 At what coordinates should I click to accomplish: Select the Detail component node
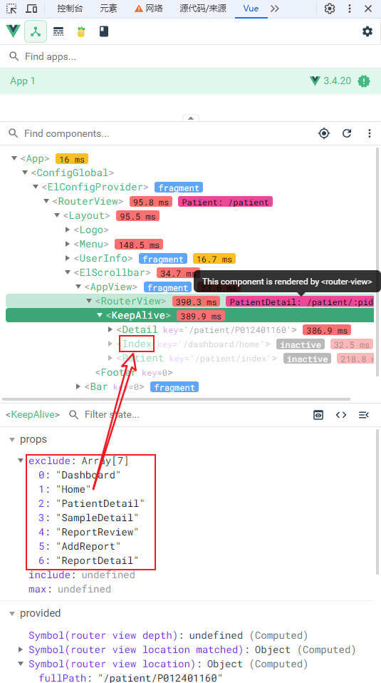139,330
